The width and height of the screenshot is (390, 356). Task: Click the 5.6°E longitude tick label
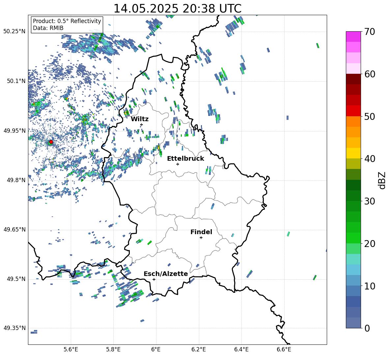[71, 349]
